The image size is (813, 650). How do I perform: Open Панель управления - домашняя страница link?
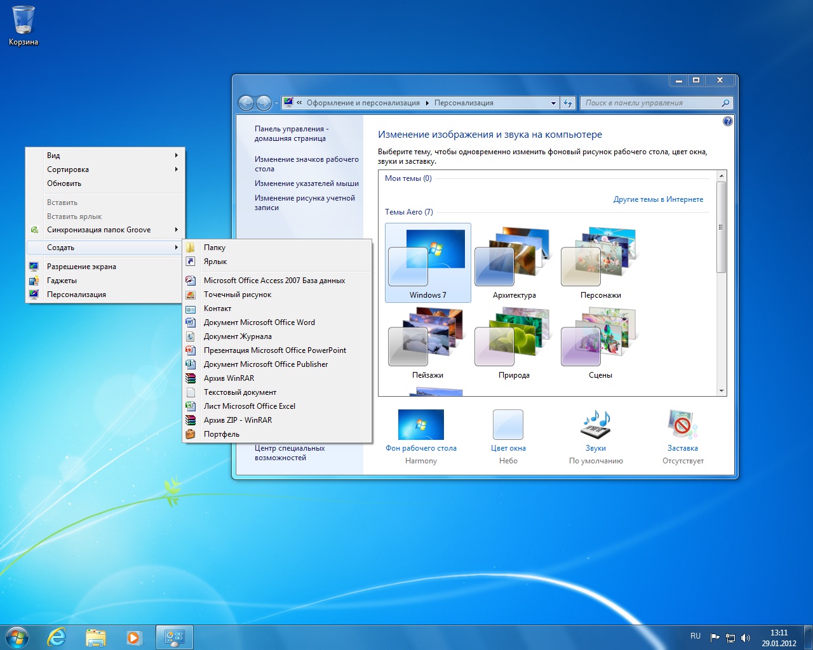(291, 133)
